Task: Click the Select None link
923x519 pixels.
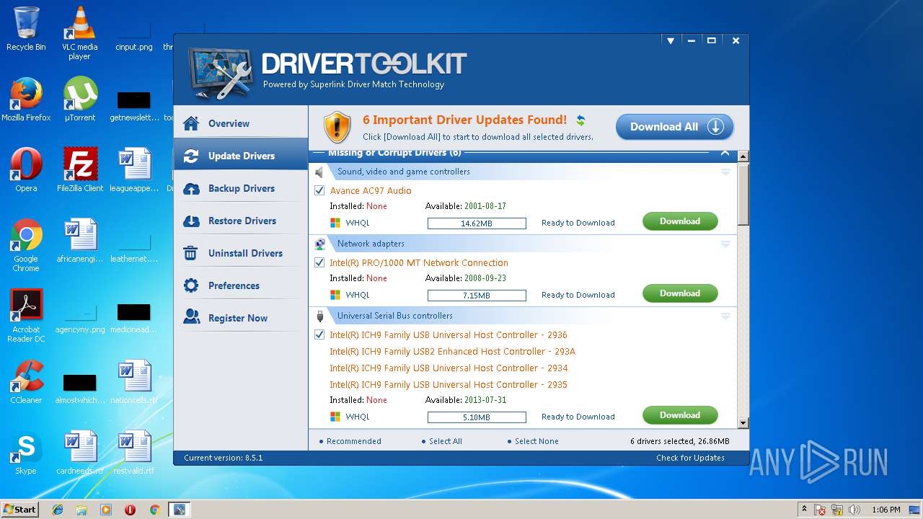Action: coord(536,441)
